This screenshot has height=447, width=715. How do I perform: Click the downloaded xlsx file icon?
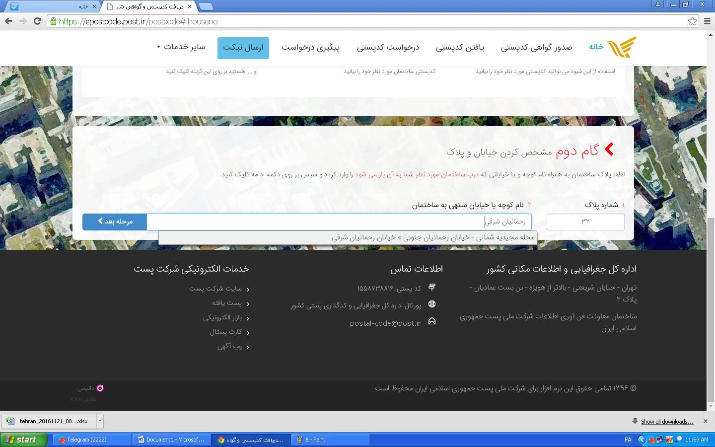[9, 421]
